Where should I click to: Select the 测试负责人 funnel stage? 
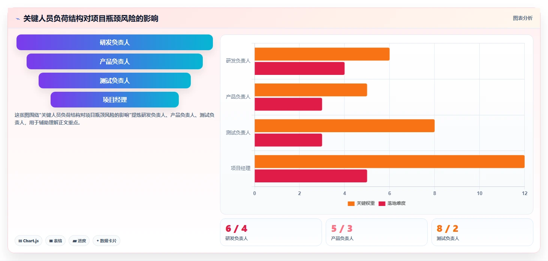[115, 81]
